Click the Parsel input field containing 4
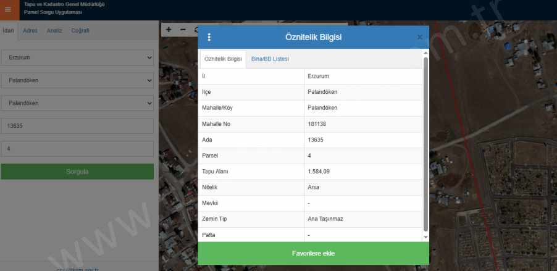 click(x=77, y=149)
